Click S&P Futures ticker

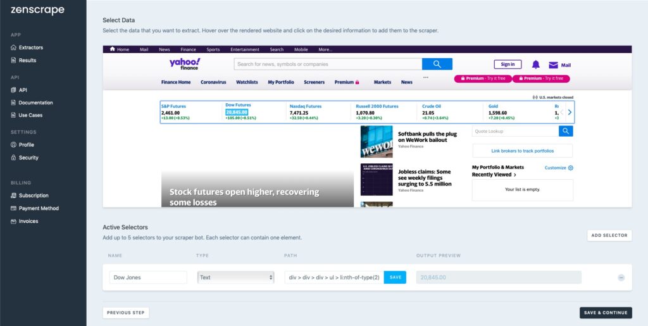[x=173, y=106]
